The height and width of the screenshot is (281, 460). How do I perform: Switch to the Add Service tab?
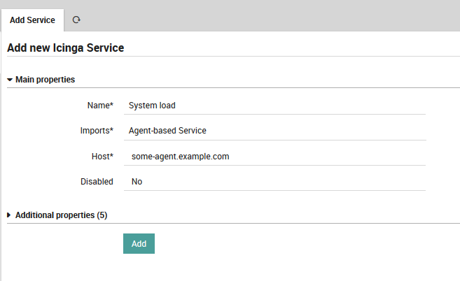point(32,20)
